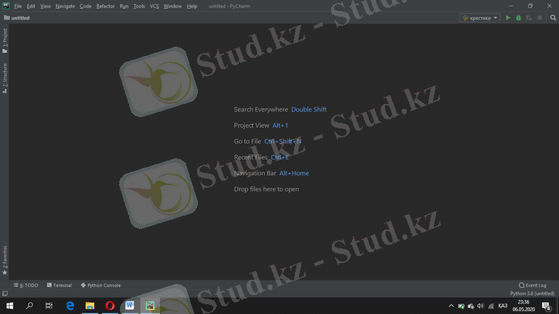This screenshot has width=559, height=314.
Task: Open File Explorer from the taskbar
Action: (x=90, y=306)
